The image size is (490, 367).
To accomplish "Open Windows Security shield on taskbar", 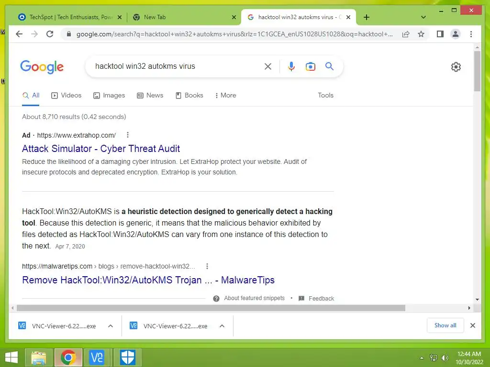I will [127, 357].
